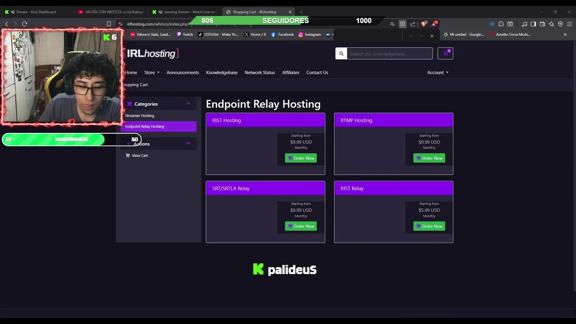Unmute the norwing Stream tab
The image size is (576, 324).
(x=160, y=12)
